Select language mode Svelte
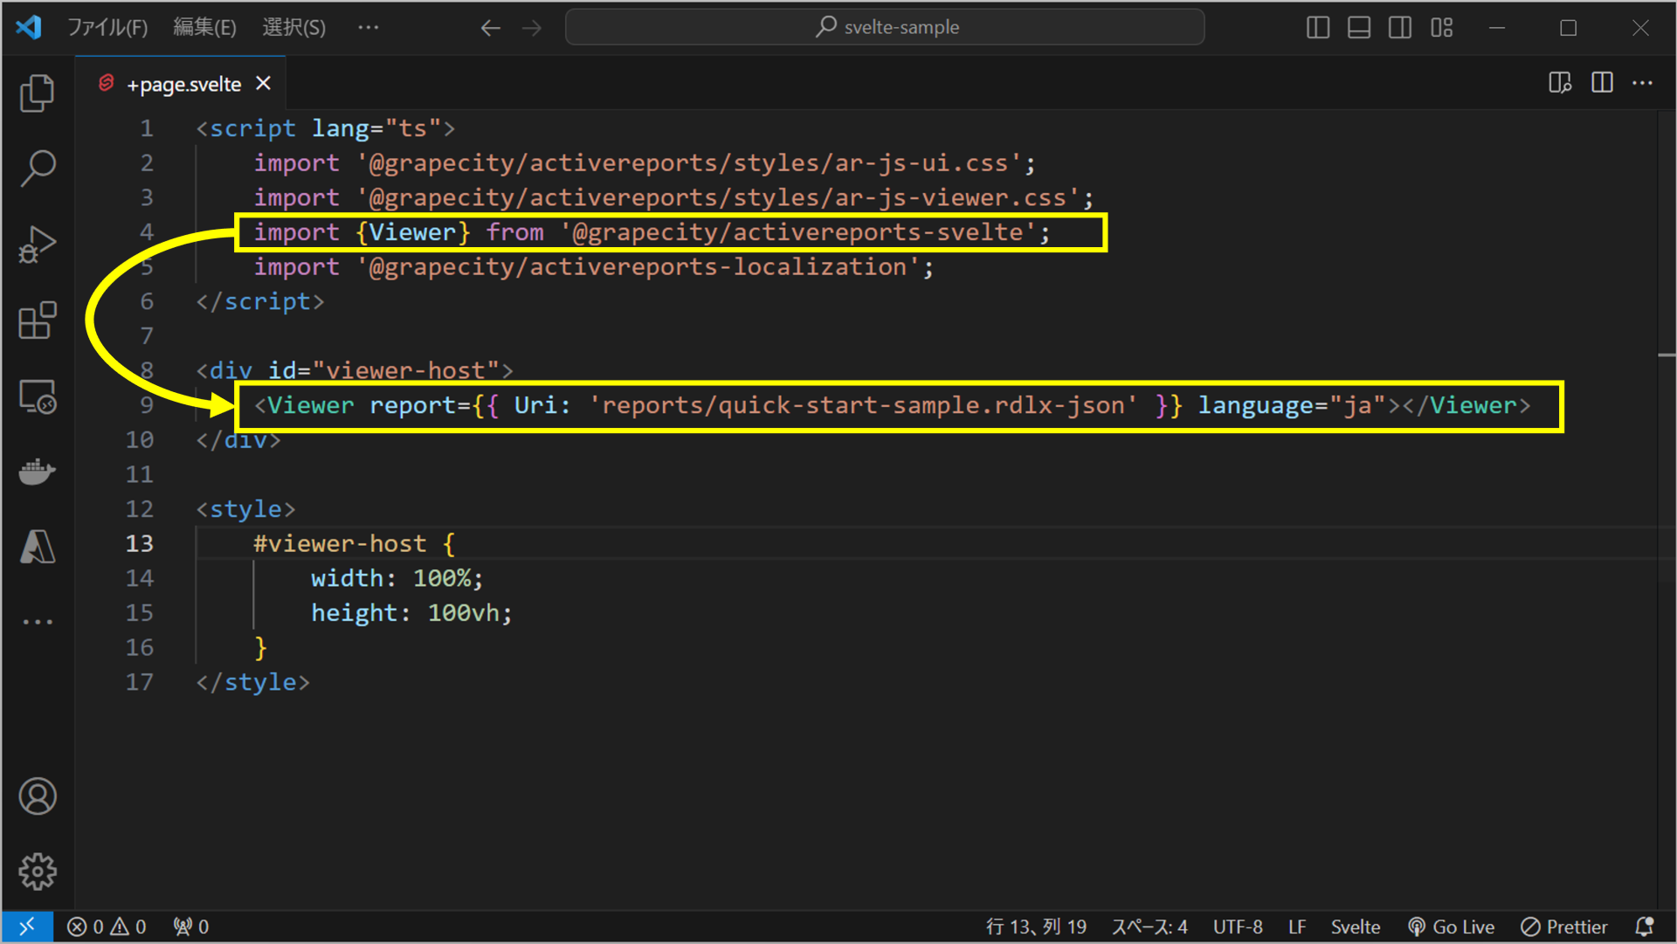This screenshot has height=944, width=1677. (x=1356, y=927)
